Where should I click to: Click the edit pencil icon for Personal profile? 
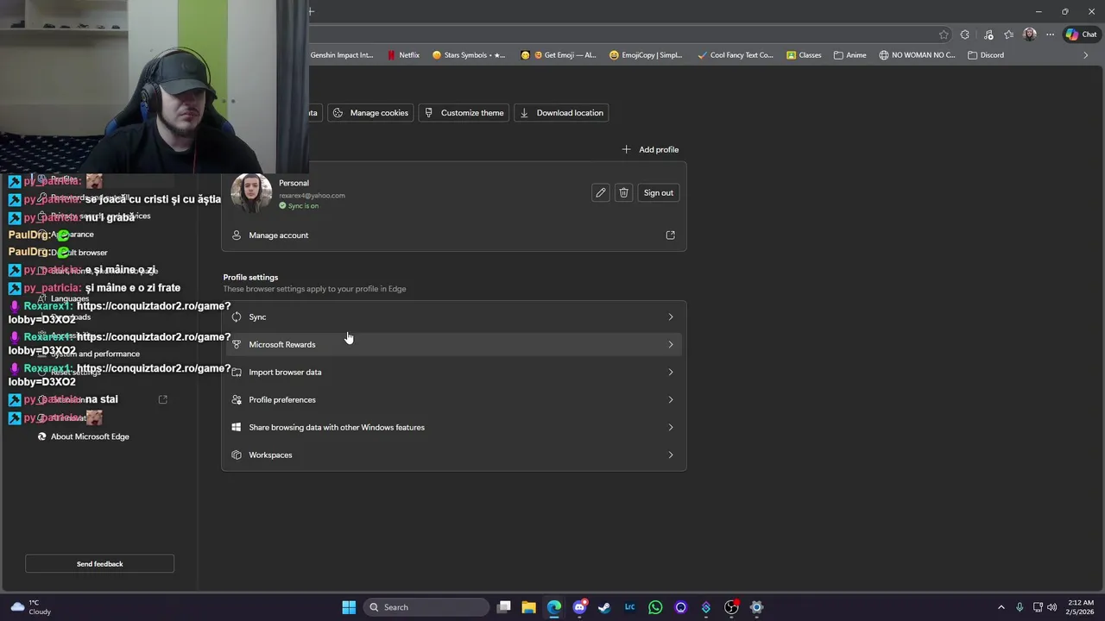(x=601, y=192)
